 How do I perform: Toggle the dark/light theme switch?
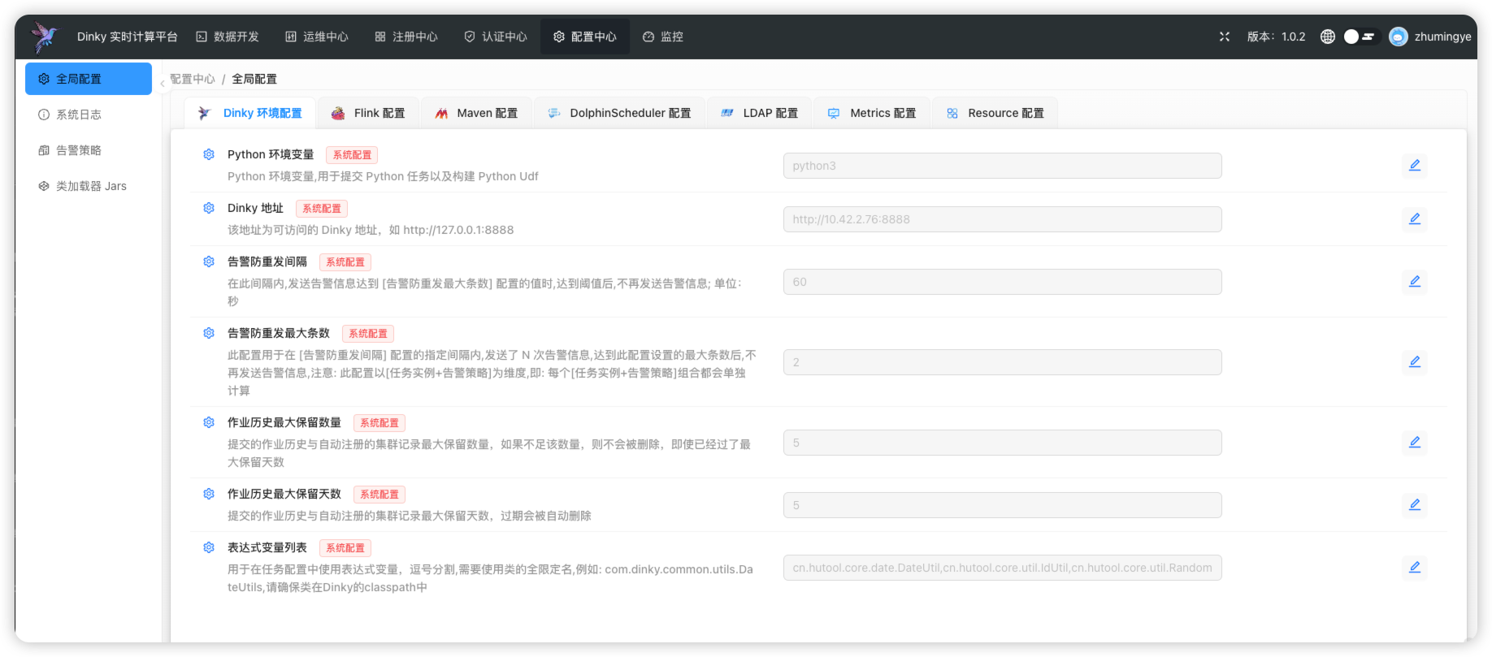(1361, 37)
